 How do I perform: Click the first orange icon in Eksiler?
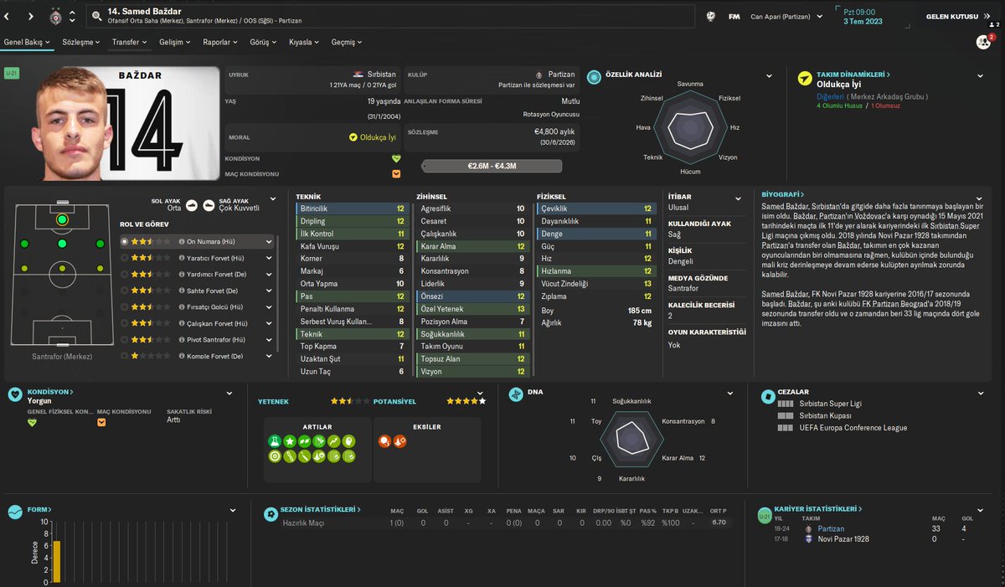click(384, 441)
